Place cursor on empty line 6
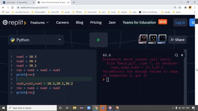 tap(54, 79)
